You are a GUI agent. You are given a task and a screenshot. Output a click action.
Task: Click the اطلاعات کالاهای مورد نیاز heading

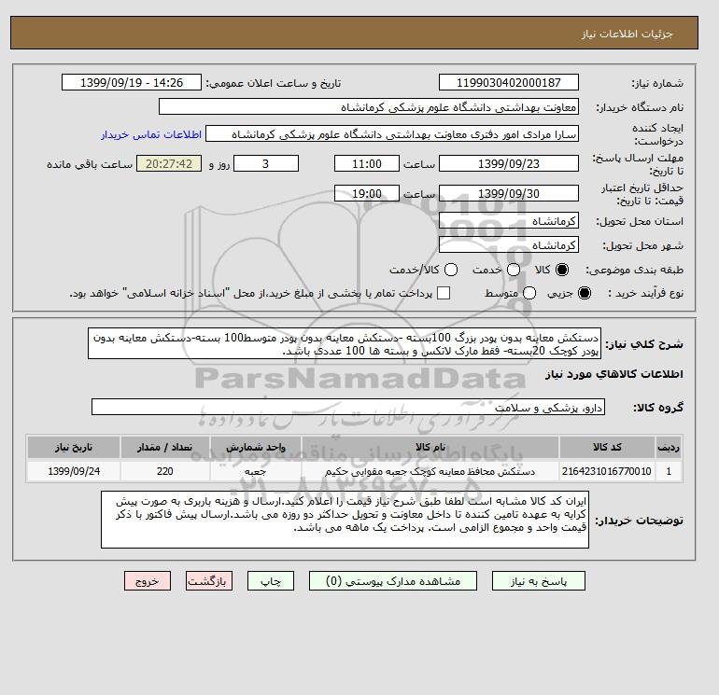pos(614,374)
